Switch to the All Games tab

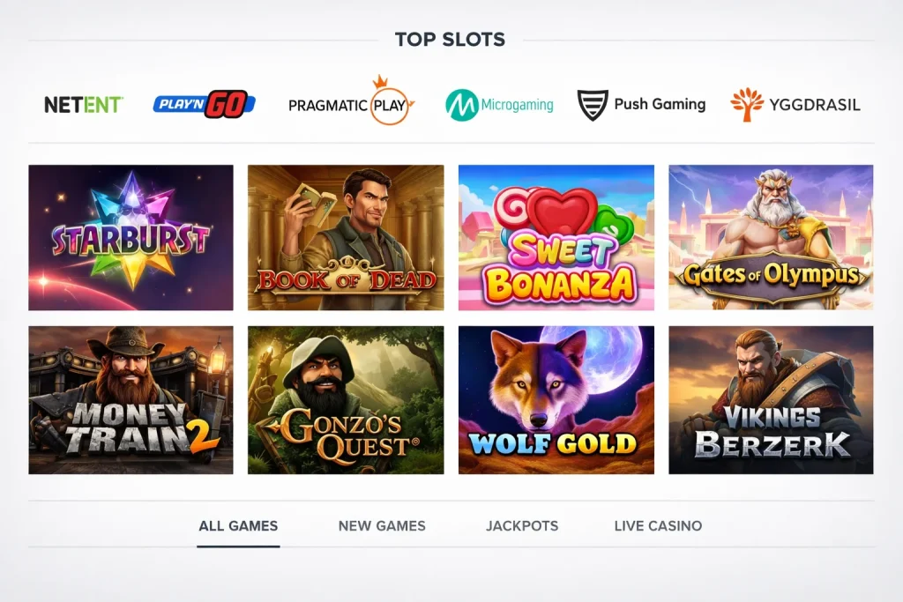click(x=238, y=526)
